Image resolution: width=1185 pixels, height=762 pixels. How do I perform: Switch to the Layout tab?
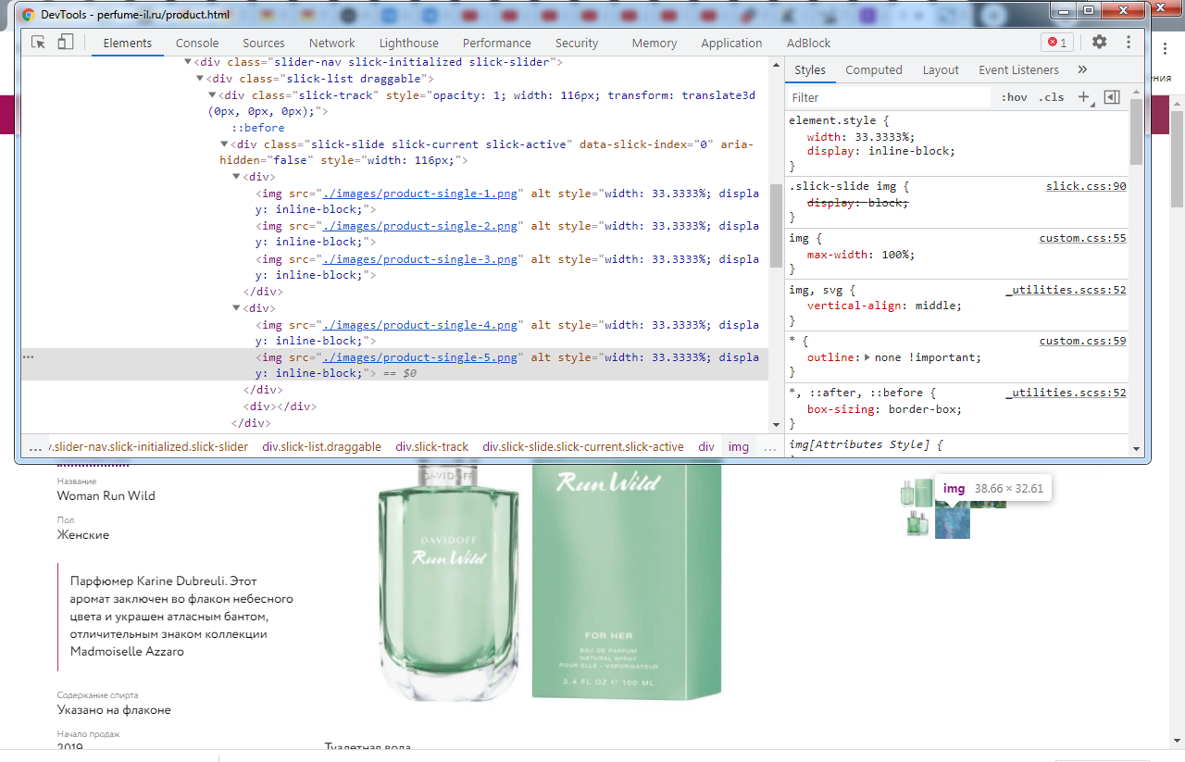[x=941, y=69]
